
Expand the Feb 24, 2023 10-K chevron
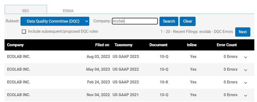[245, 83]
